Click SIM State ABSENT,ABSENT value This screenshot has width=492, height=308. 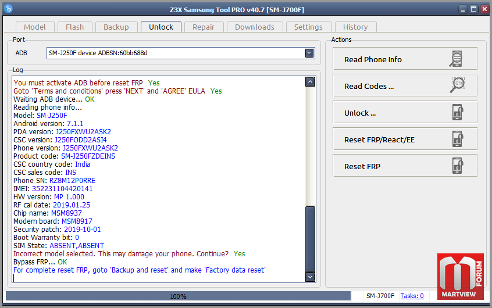pyautogui.click(x=77, y=246)
